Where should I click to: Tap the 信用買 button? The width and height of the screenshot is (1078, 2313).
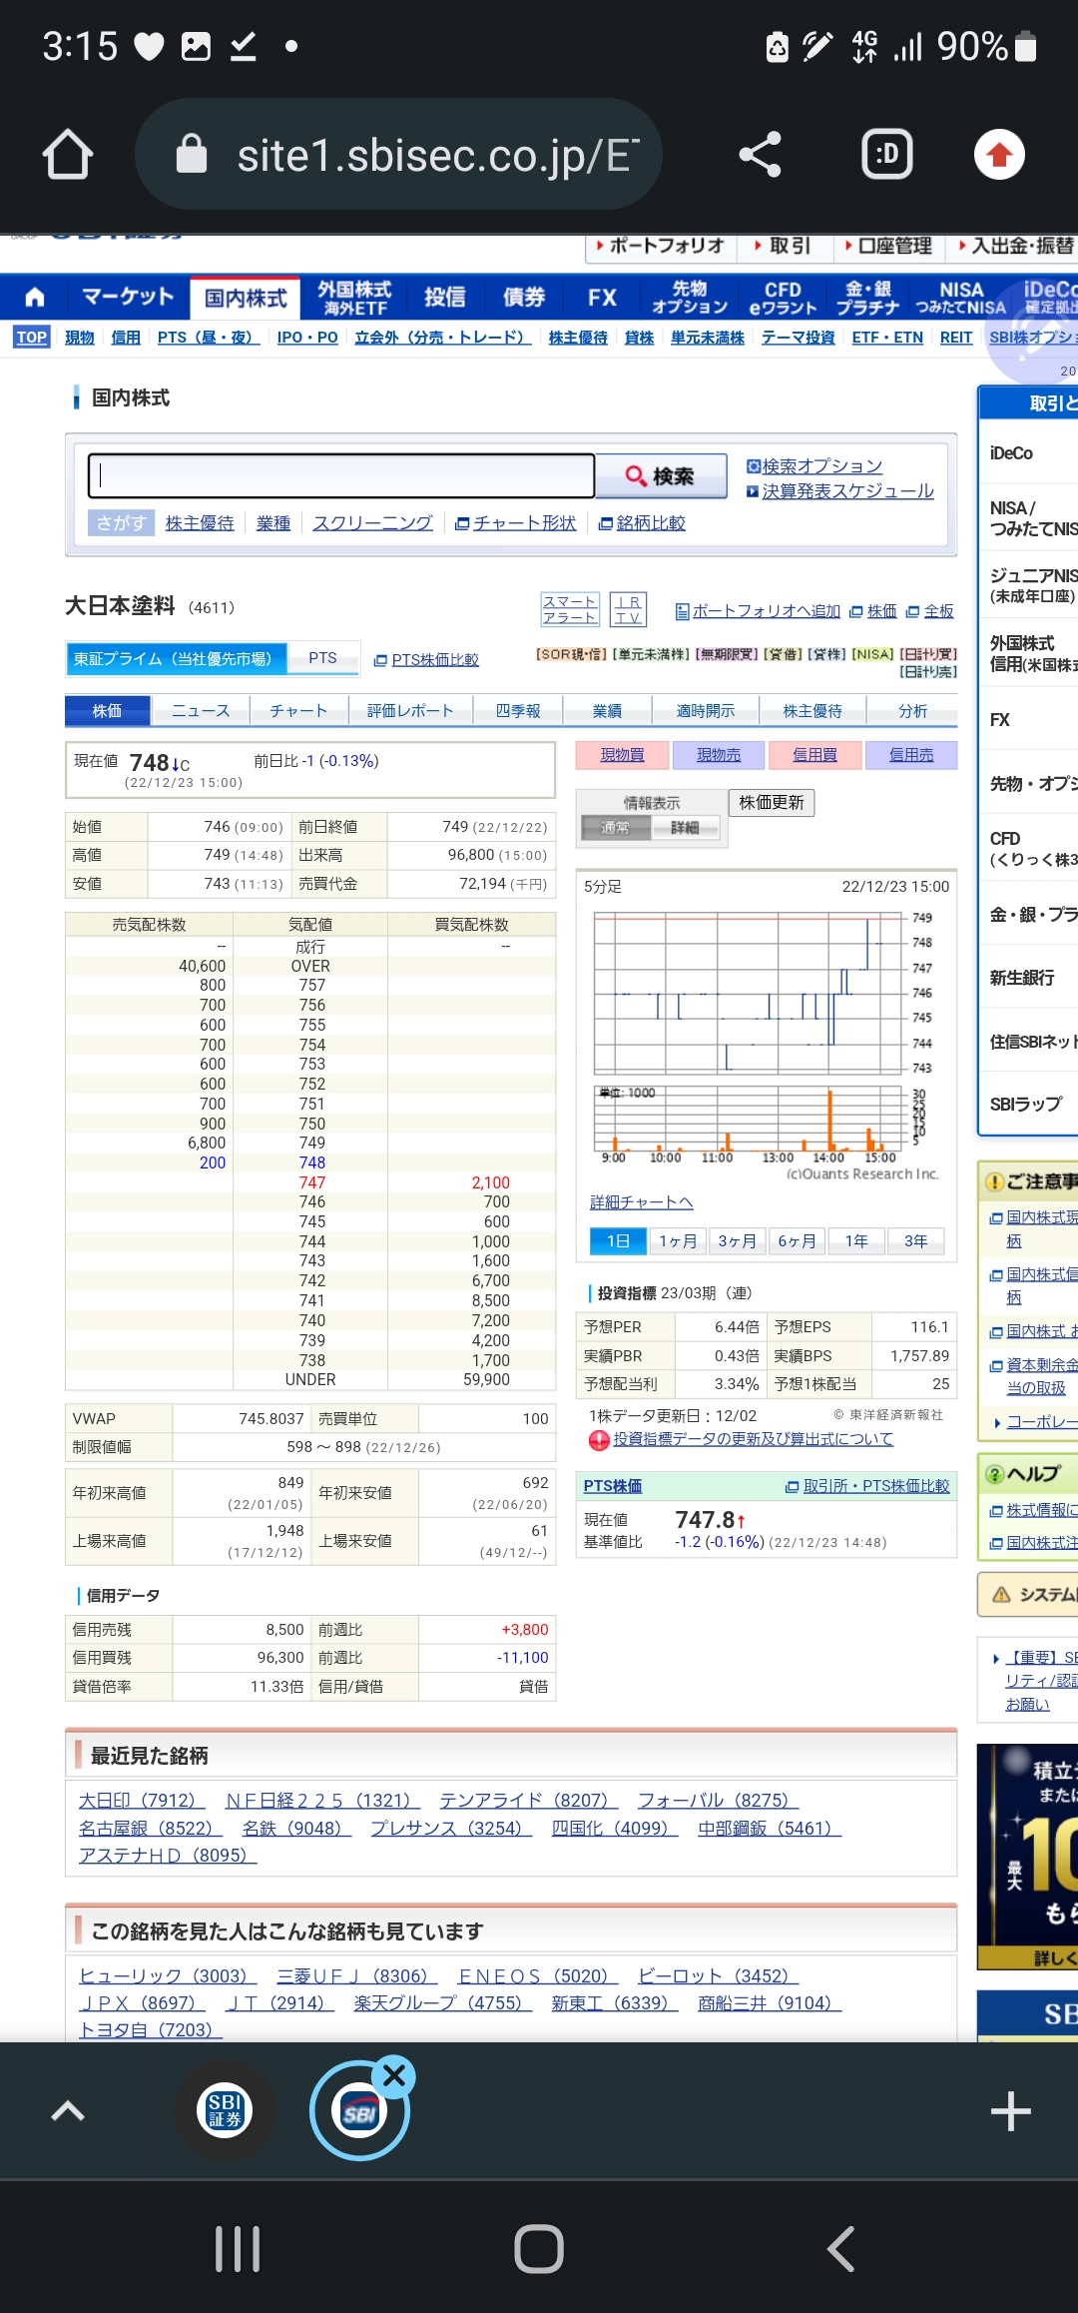point(814,755)
